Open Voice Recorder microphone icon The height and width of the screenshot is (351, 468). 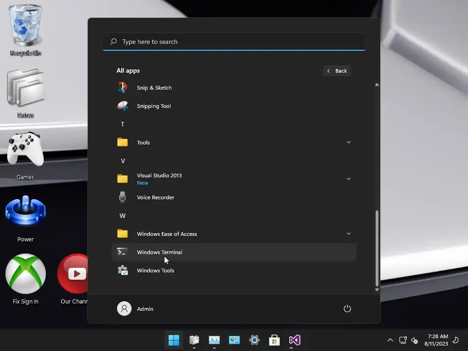tap(122, 197)
